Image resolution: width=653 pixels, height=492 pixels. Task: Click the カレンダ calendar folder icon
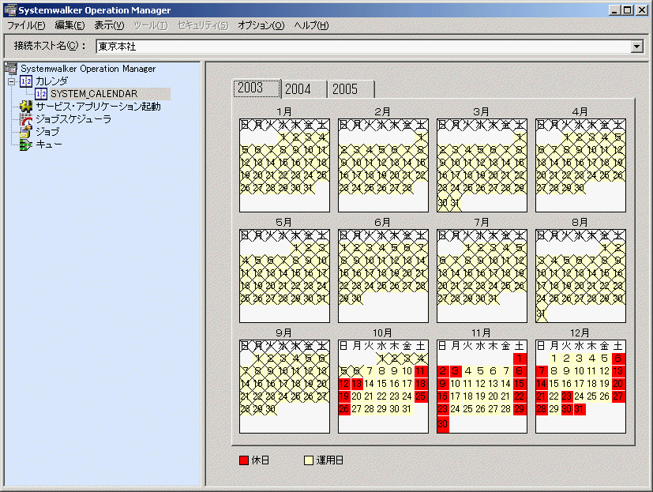click(x=26, y=81)
